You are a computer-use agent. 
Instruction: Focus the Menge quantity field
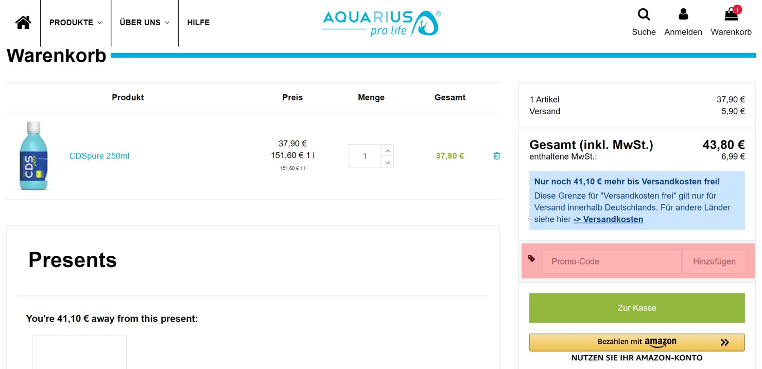(365, 156)
